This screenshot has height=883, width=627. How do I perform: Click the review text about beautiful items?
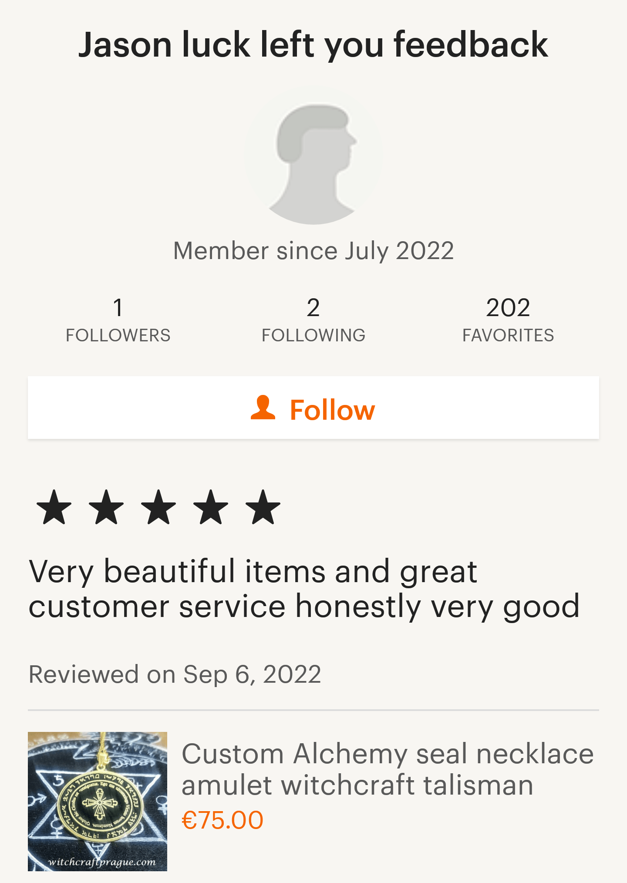click(304, 589)
